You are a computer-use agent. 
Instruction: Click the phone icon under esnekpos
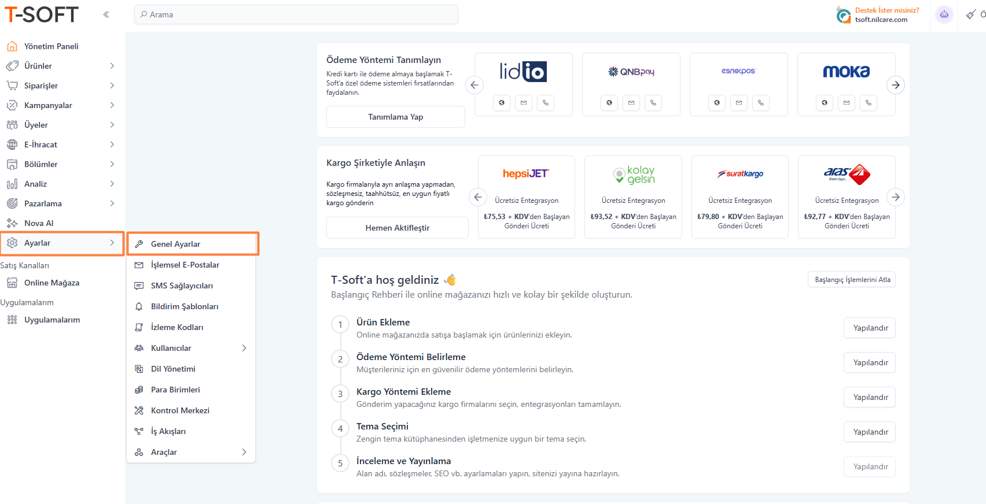[x=760, y=103]
